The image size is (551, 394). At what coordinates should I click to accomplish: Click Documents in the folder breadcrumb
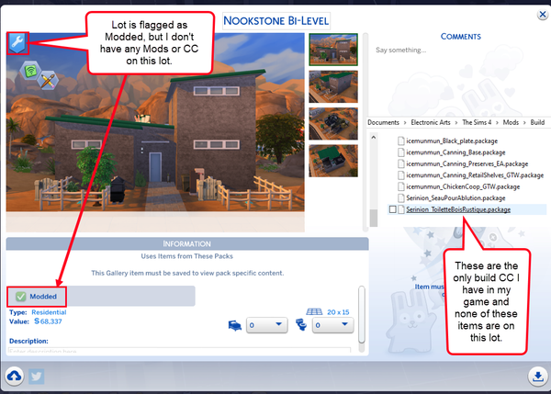coord(383,123)
